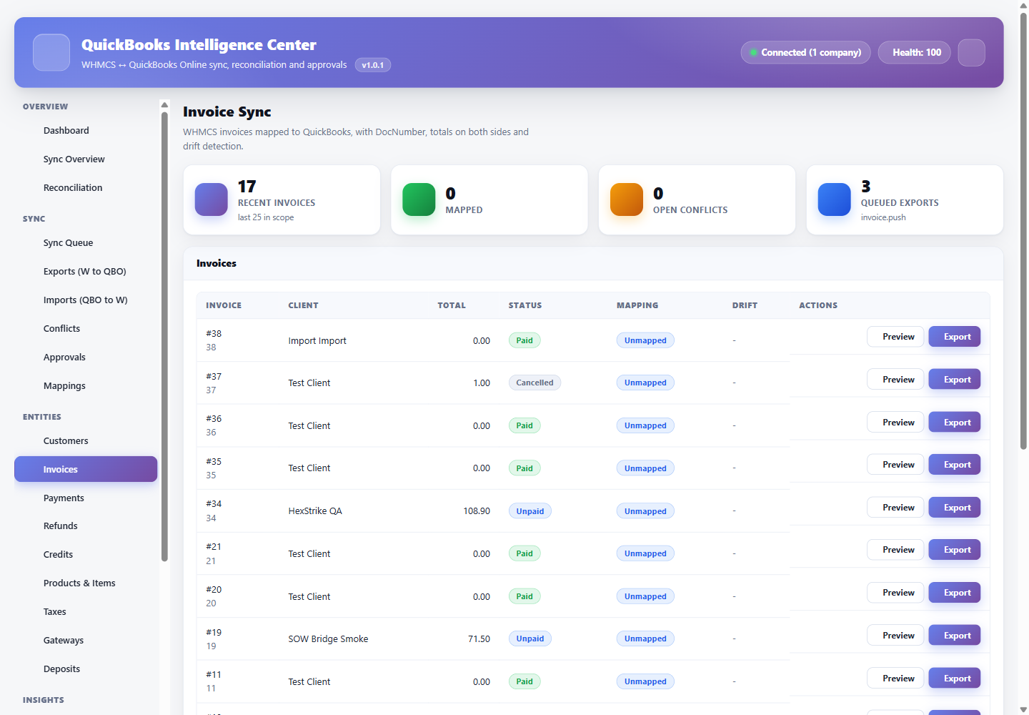Click the green Mapped card icon
Image resolution: width=1029 pixels, height=715 pixels.
click(419, 199)
